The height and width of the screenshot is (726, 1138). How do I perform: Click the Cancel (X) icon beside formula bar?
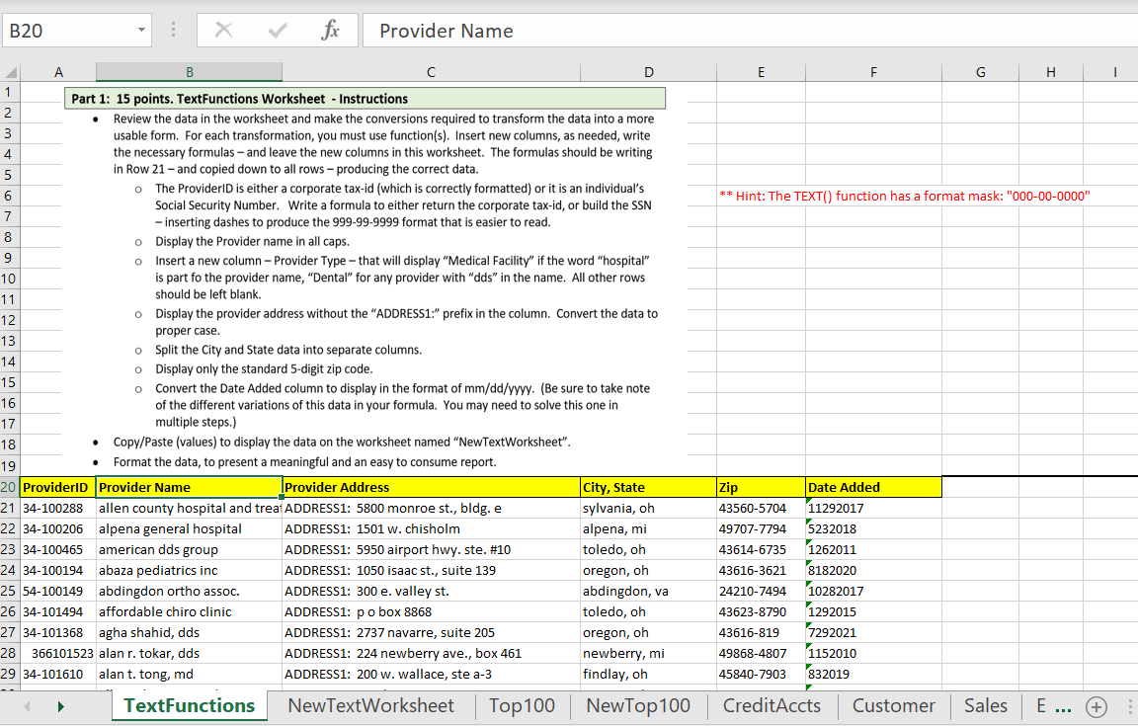click(222, 30)
